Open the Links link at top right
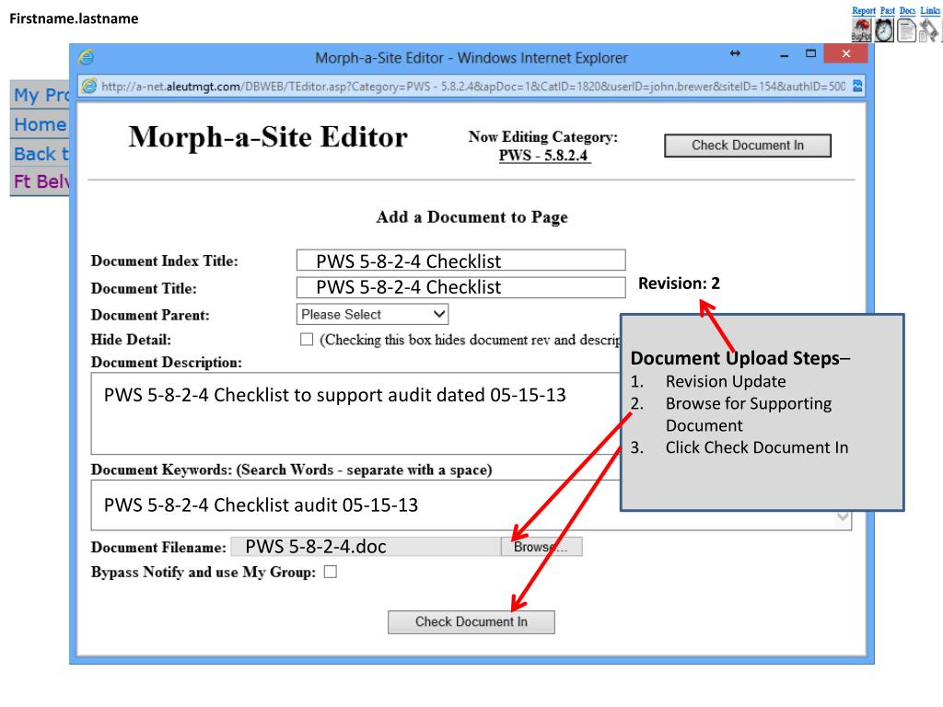The width and height of the screenshot is (943, 707). click(930, 10)
